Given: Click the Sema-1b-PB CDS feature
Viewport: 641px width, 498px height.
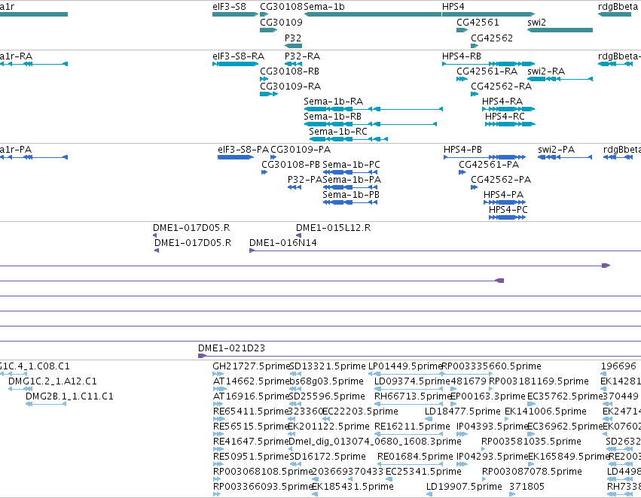Looking at the screenshot, I should 350,202.
